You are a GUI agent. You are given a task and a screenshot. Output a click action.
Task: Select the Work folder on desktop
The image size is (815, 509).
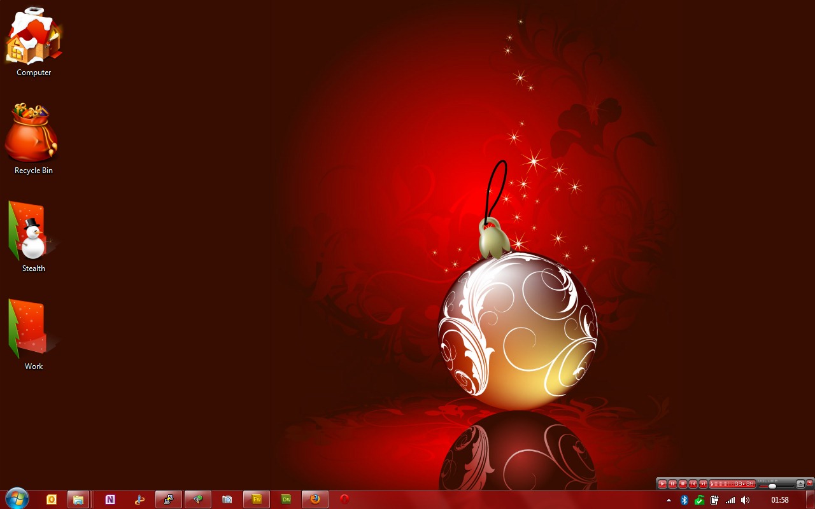tap(33, 335)
